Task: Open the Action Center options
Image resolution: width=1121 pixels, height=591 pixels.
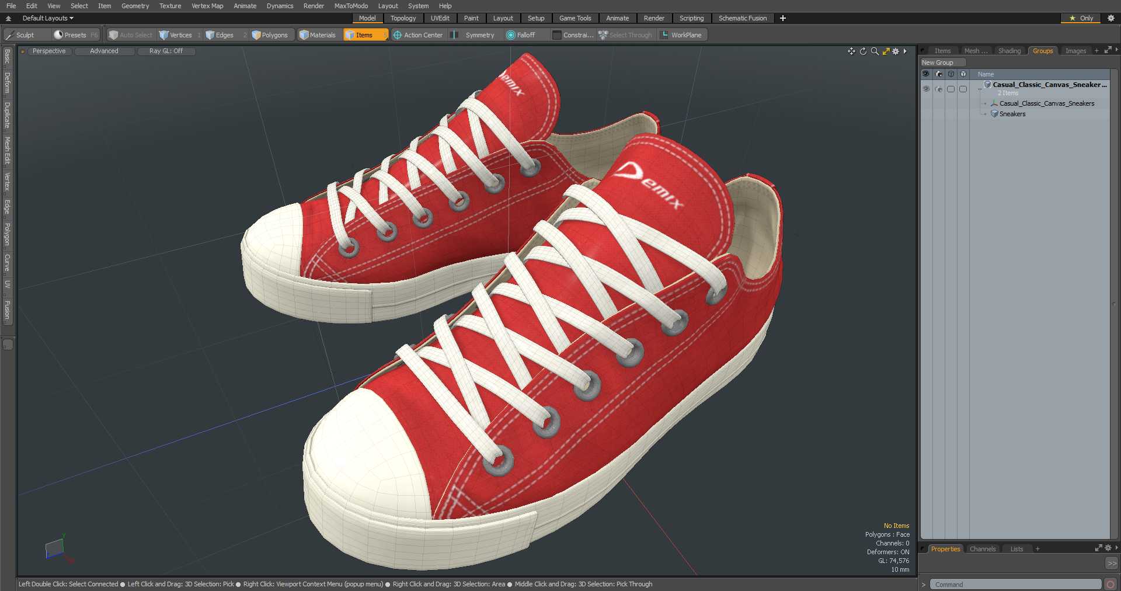Action: [x=418, y=35]
